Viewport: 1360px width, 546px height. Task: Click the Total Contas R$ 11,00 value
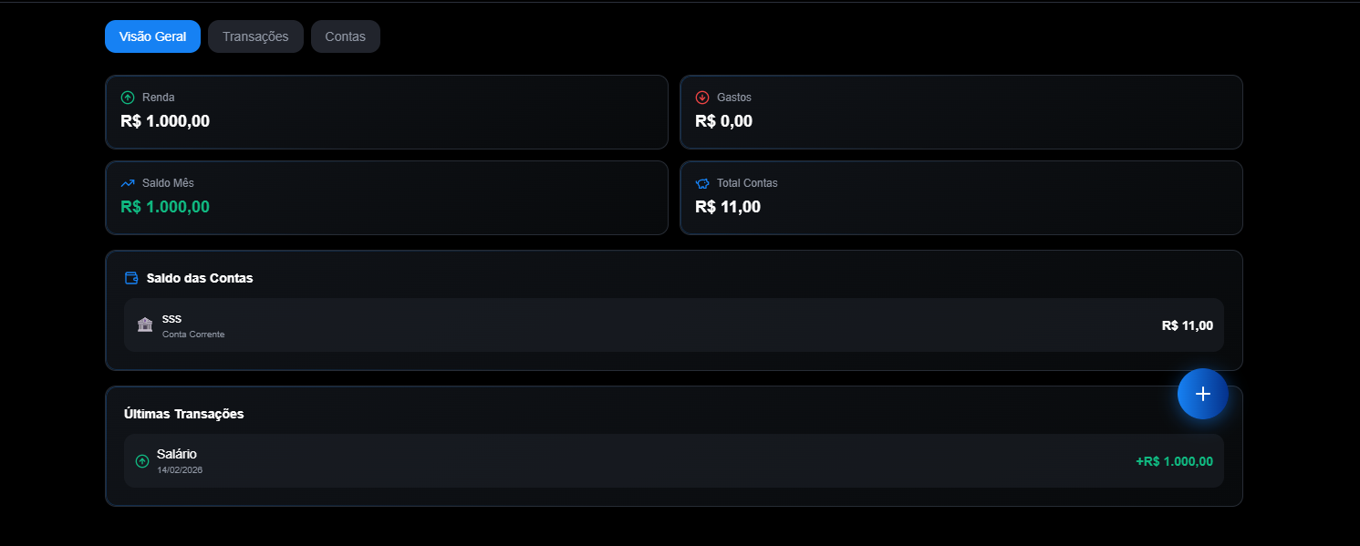click(728, 206)
